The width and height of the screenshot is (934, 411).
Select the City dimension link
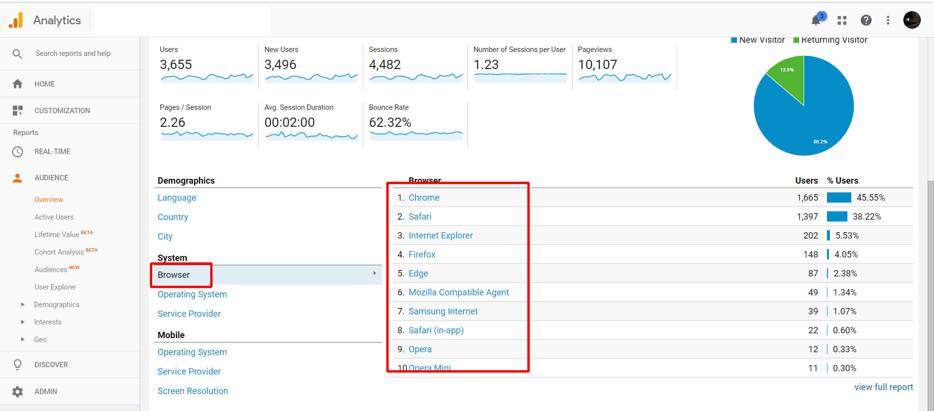coord(165,237)
